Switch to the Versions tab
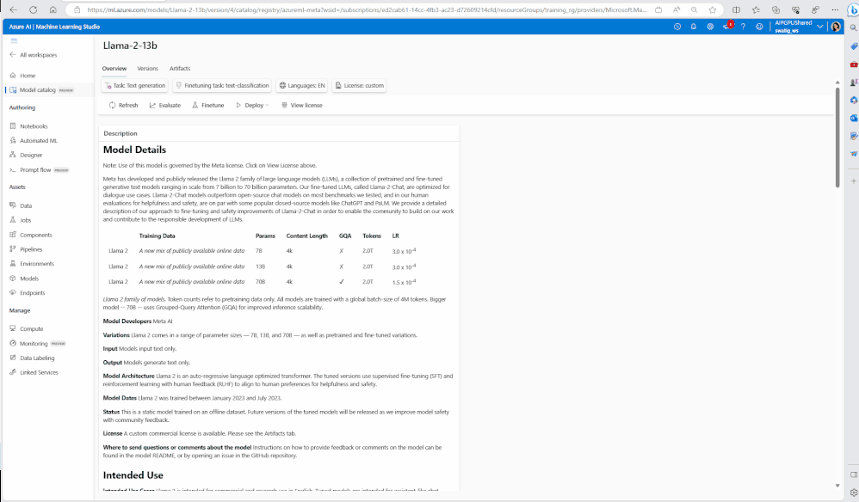Screen dimensions: 859x502 click(x=147, y=69)
